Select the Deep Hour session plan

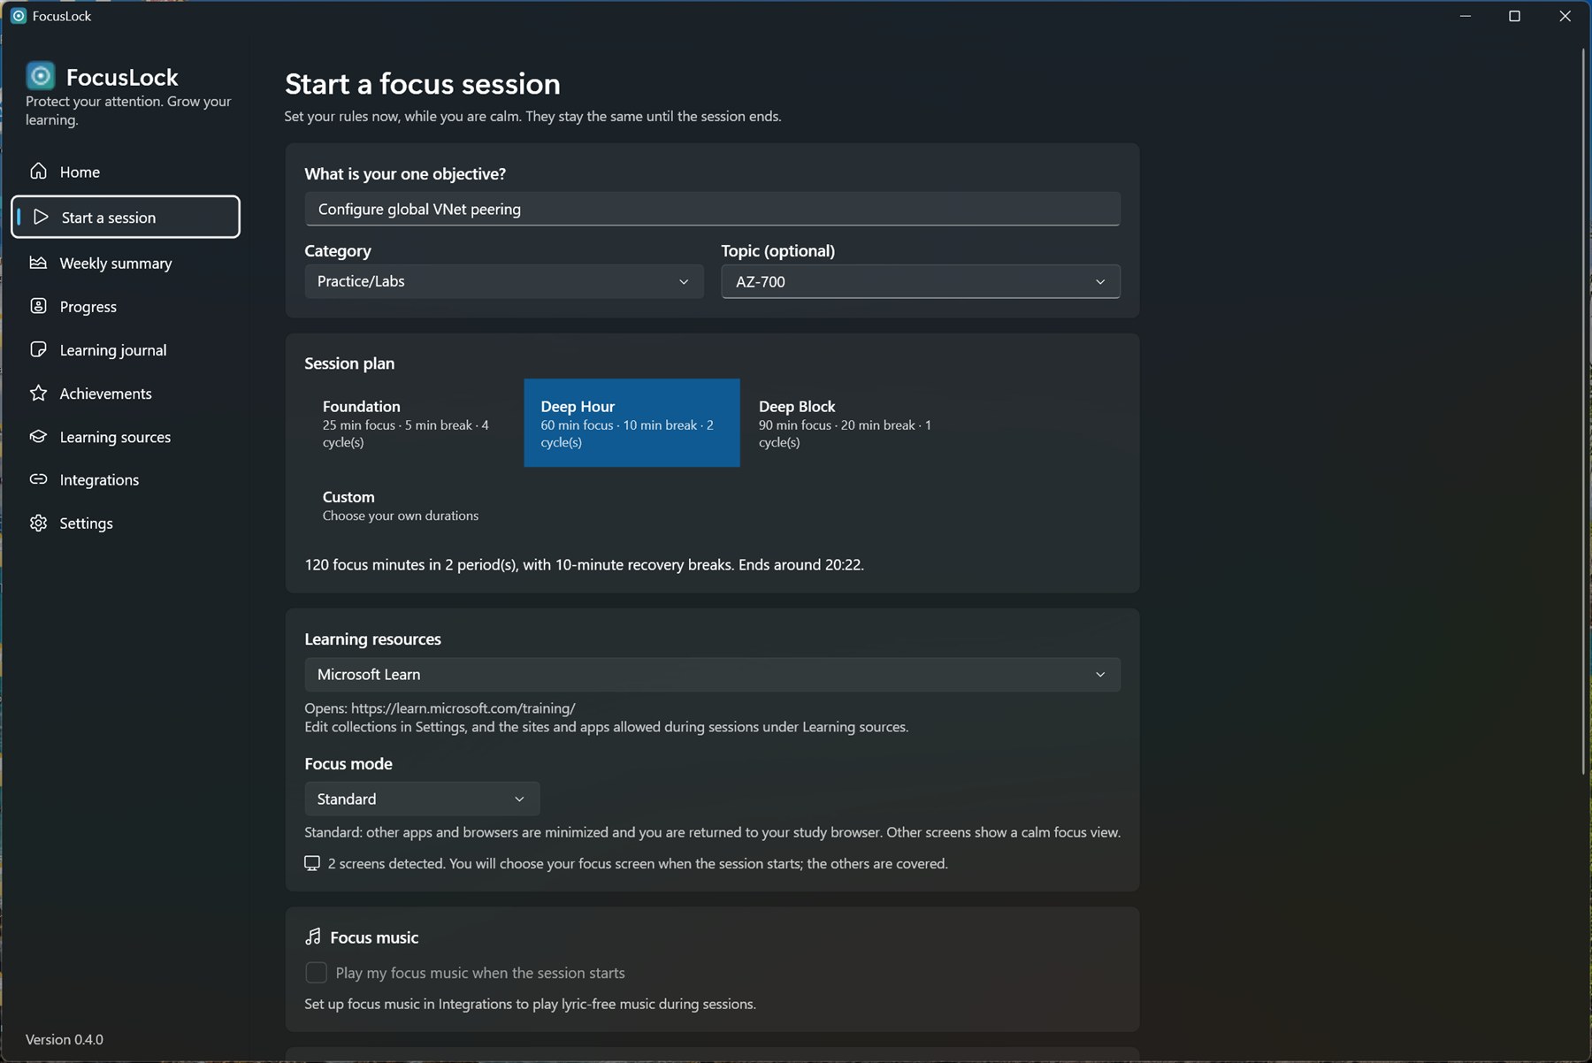pos(631,423)
